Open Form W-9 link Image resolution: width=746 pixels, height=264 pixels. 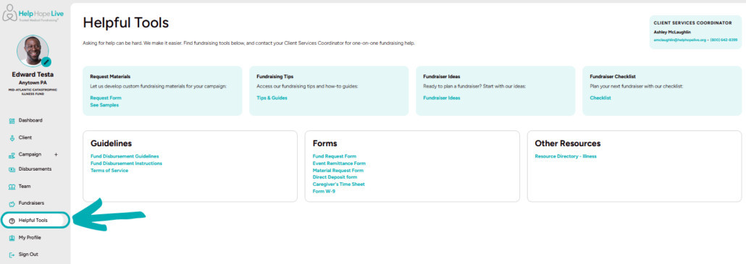point(324,192)
